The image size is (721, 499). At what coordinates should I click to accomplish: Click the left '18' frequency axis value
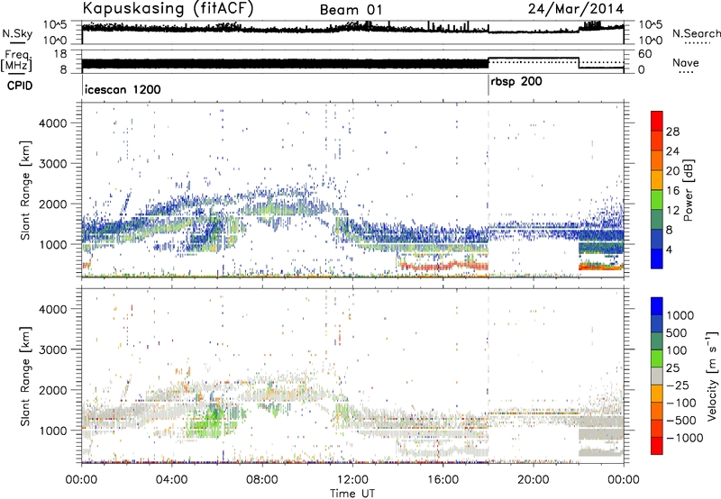(x=60, y=54)
